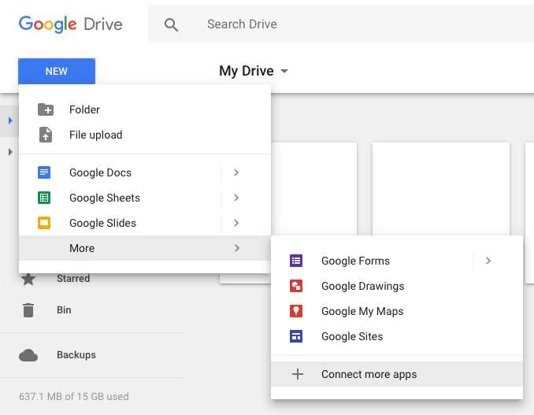
Task: Click the search magnifier icon
Action: tap(171, 25)
